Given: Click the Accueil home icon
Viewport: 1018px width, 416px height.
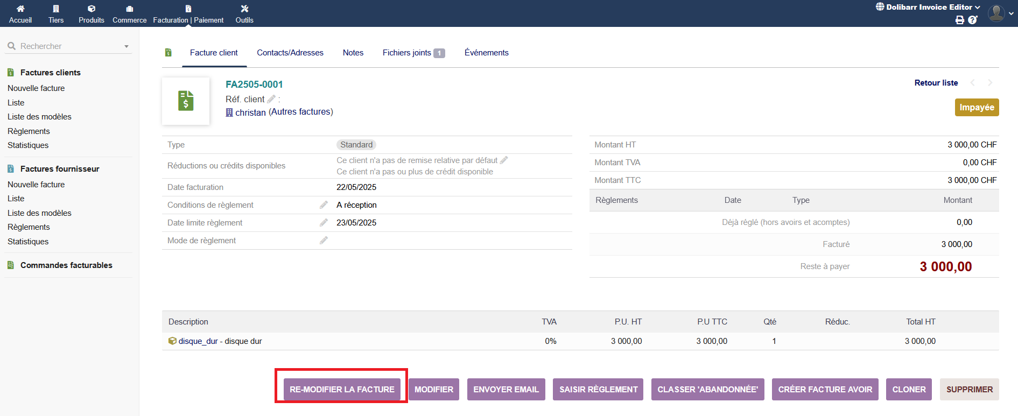Looking at the screenshot, I should (x=20, y=9).
